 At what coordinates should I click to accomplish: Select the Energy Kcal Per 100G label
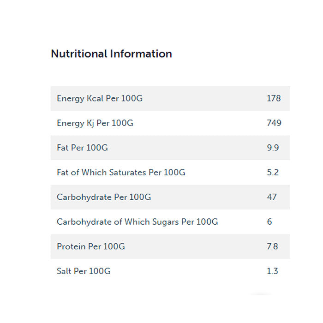(100, 98)
